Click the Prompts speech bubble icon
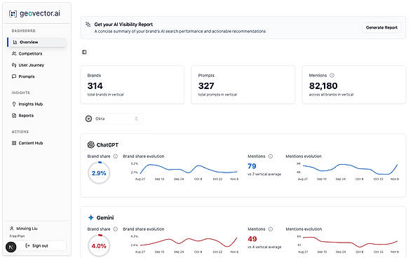Viewport: 413px width, 258px height. [14, 76]
